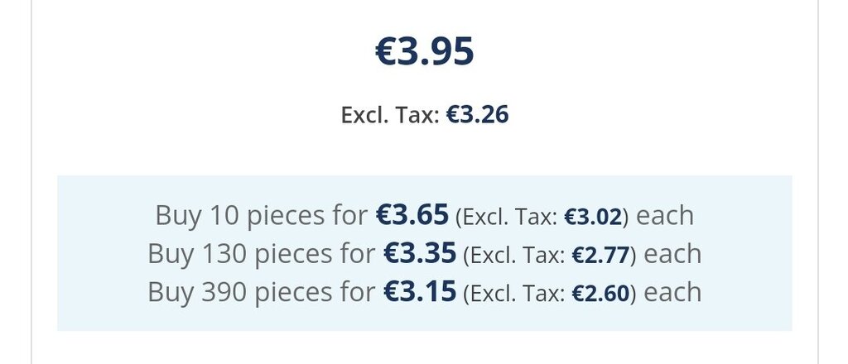Click the 'Buy 10 pieces for' text
Viewport: 848px width, 364px height.
pos(261,215)
